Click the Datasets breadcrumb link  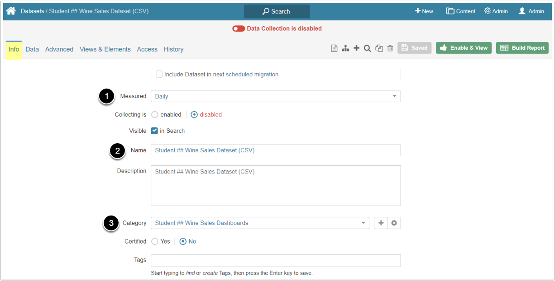click(x=32, y=11)
